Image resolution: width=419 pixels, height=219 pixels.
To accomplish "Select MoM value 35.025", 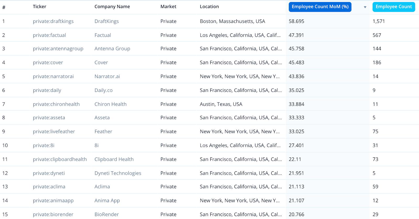I will tap(296, 90).
